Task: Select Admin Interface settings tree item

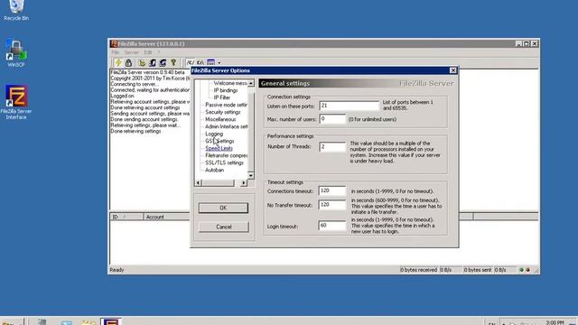Action: coord(226,126)
